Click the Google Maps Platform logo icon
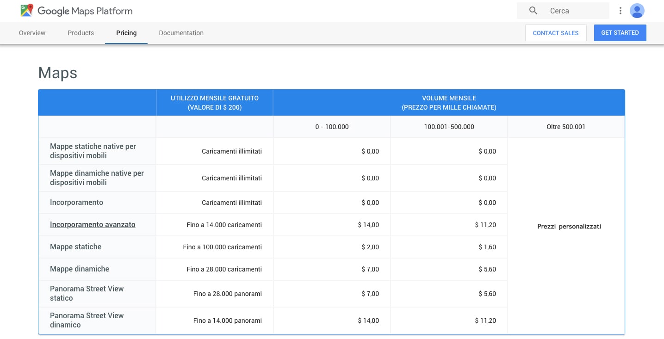The height and width of the screenshot is (339, 664). pyautogui.click(x=27, y=11)
